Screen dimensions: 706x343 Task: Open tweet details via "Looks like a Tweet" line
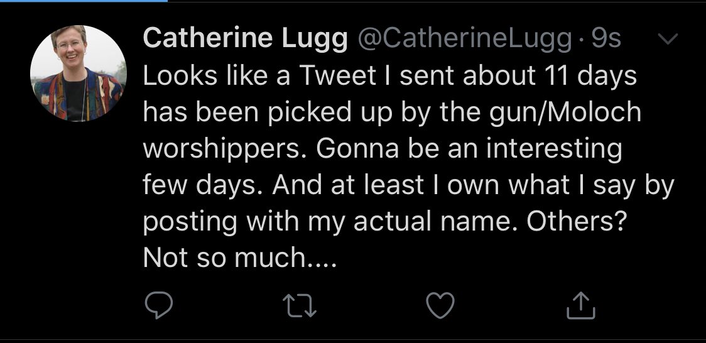point(390,75)
